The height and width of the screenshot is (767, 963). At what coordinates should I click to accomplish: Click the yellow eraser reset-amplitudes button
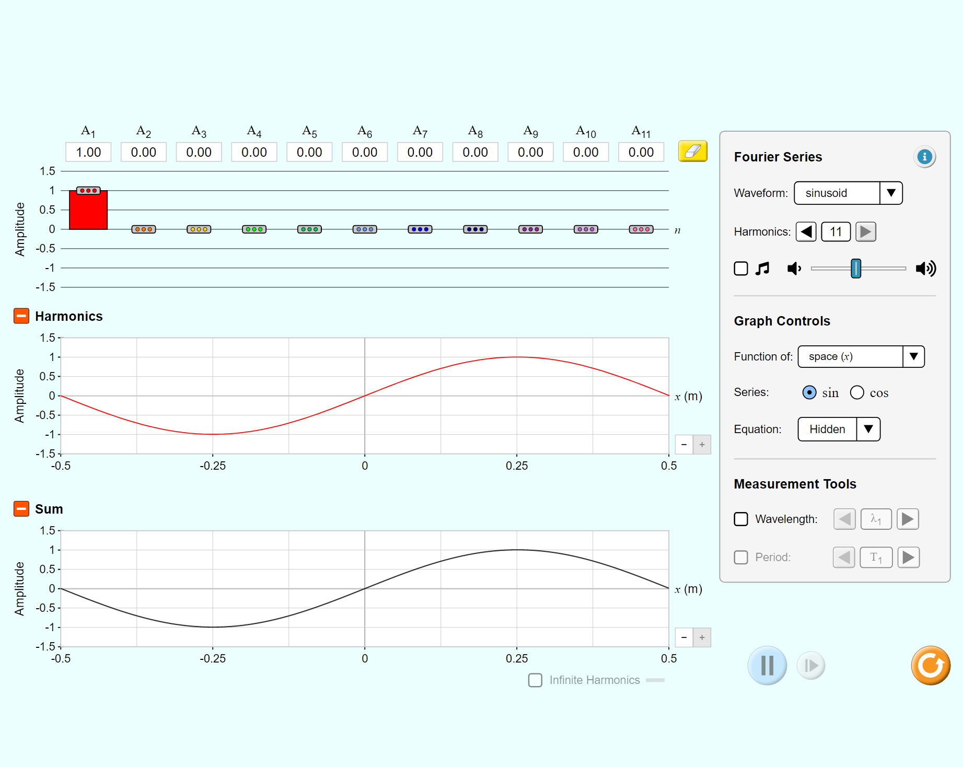tap(692, 152)
